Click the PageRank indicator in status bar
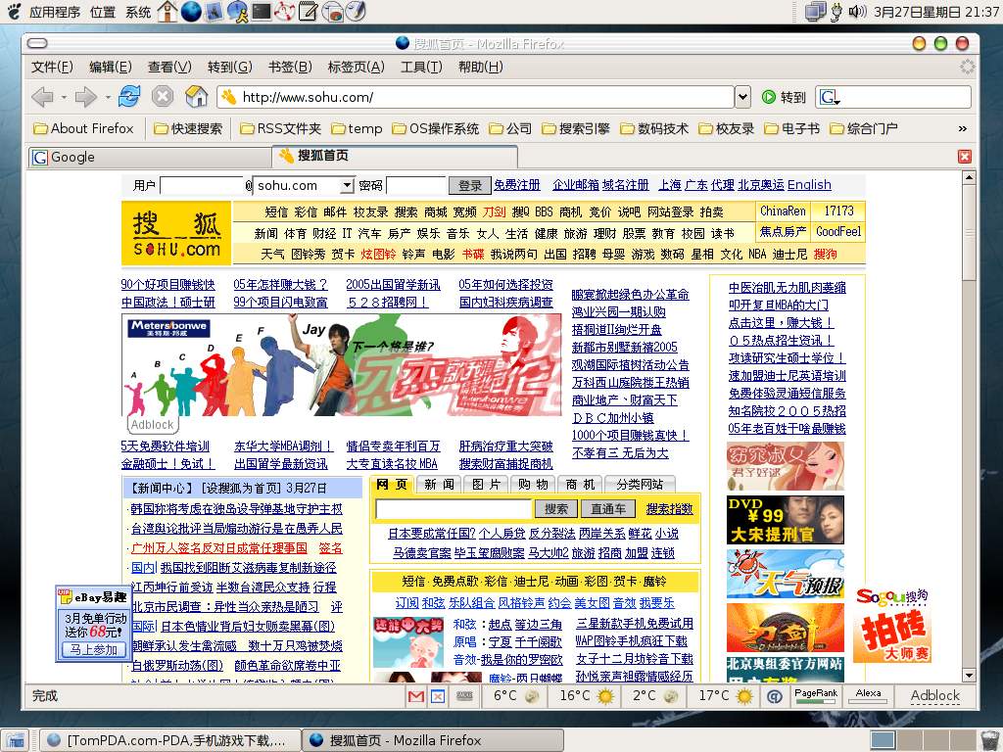Image resolution: width=1003 pixels, height=752 pixels. point(816,696)
